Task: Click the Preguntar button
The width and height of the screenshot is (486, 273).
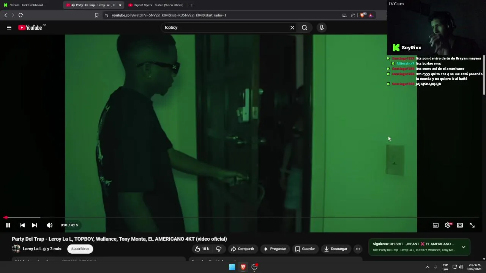Action: (x=275, y=249)
